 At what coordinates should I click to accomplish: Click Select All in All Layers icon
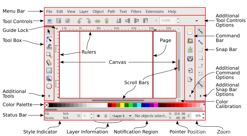click(x=58, y=20)
